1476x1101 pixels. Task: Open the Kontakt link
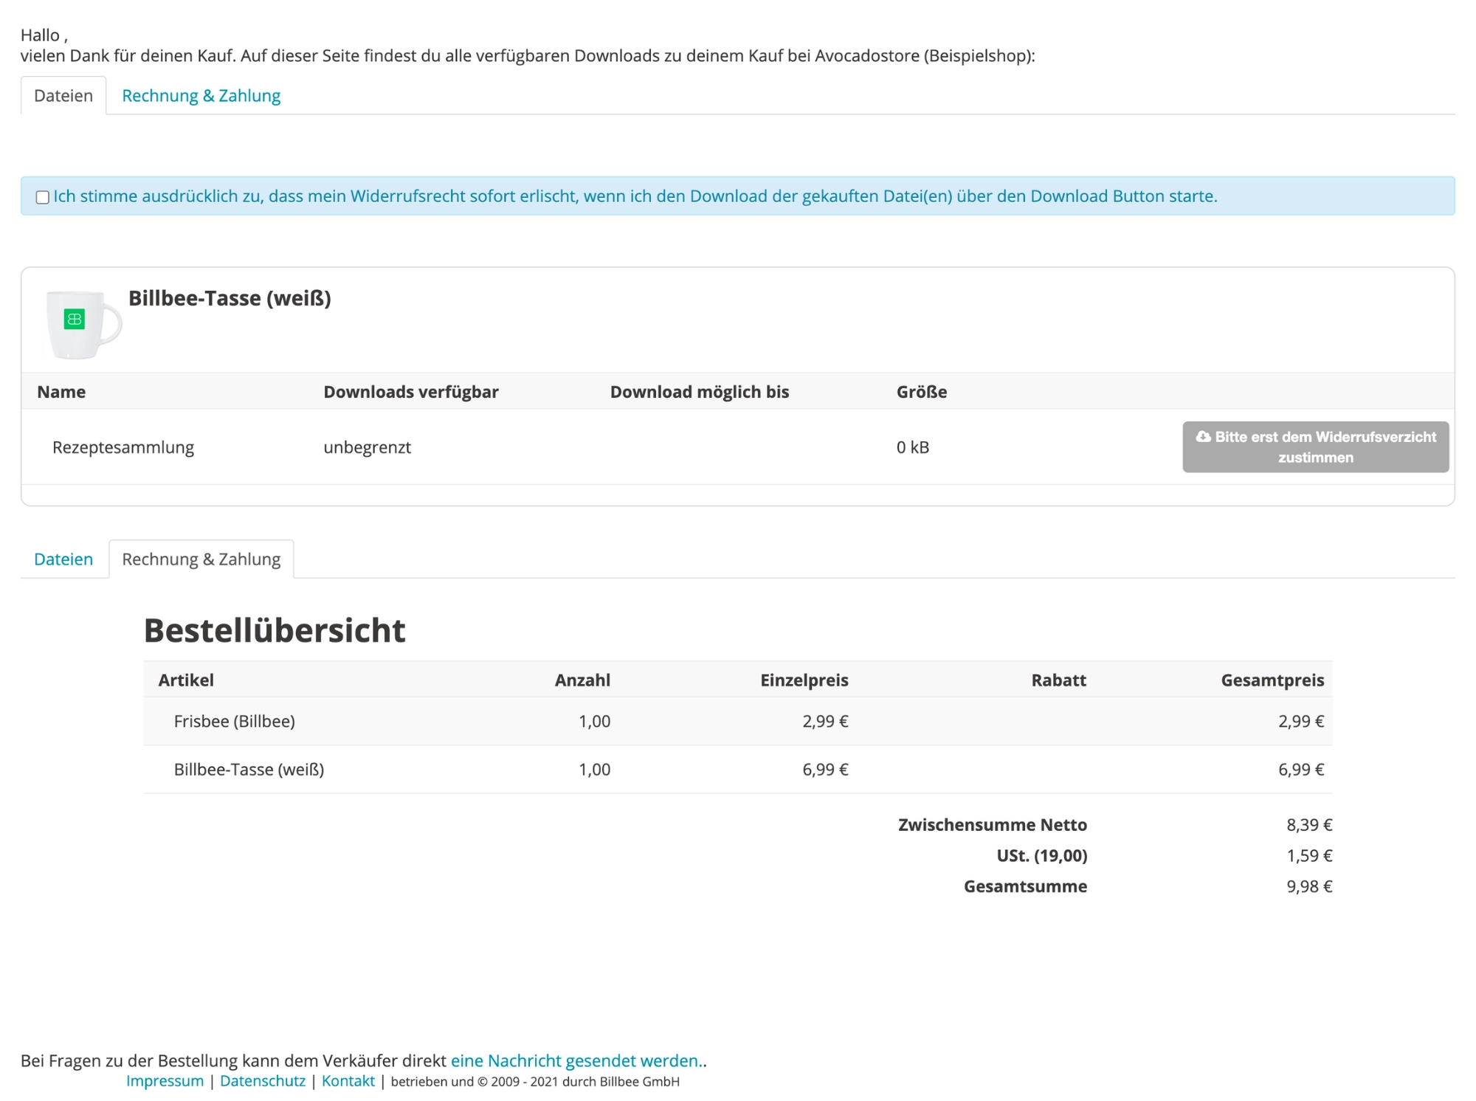[348, 1081]
